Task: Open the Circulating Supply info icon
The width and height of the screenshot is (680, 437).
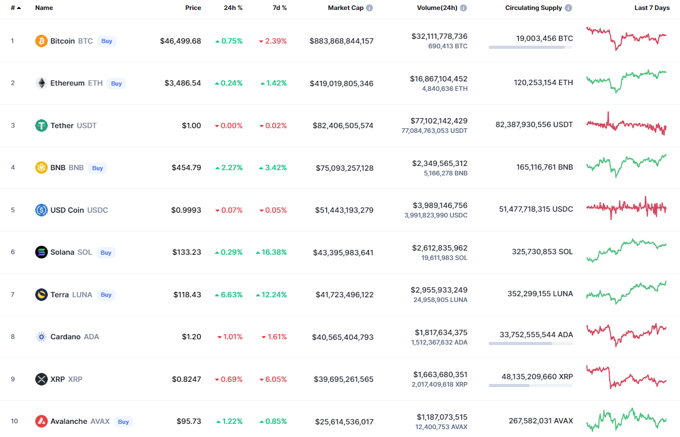Action: pos(569,8)
